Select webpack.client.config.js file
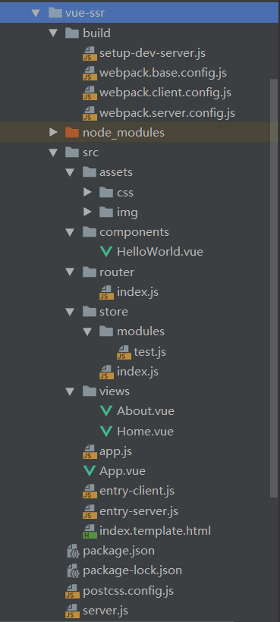The width and height of the screenshot is (280, 622). point(165,93)
